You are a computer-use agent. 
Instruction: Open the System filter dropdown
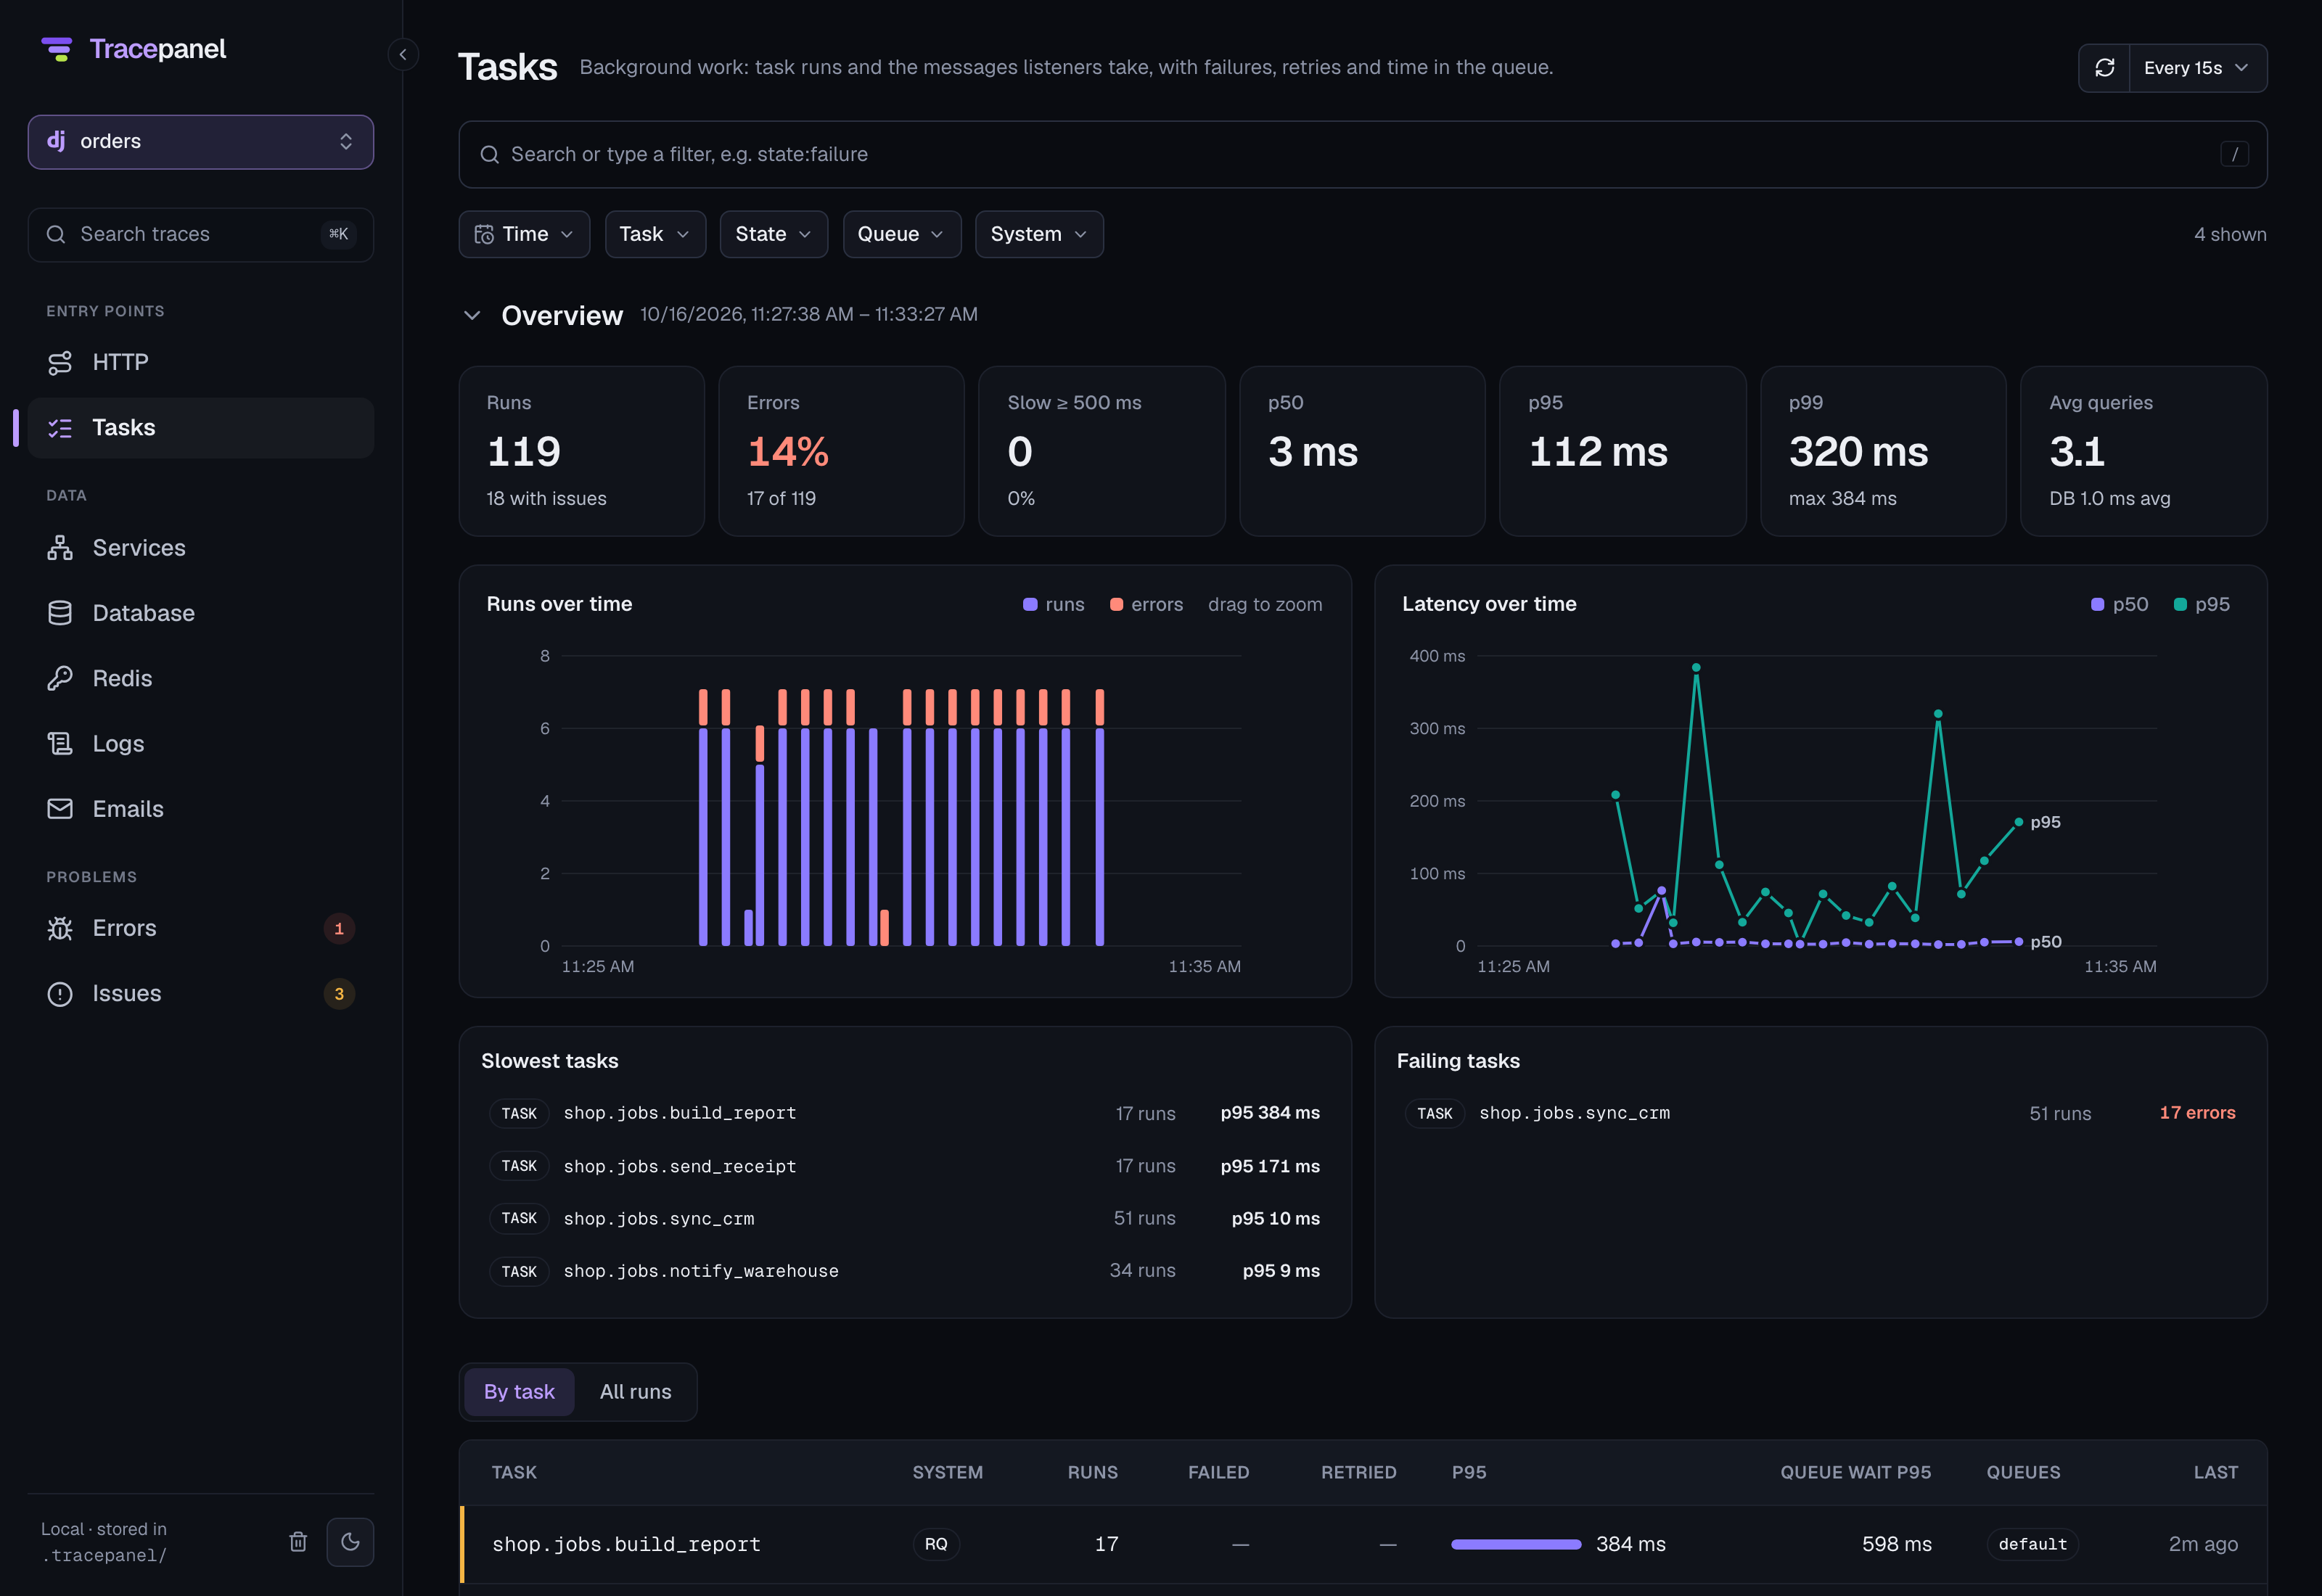click(1039, 234)
